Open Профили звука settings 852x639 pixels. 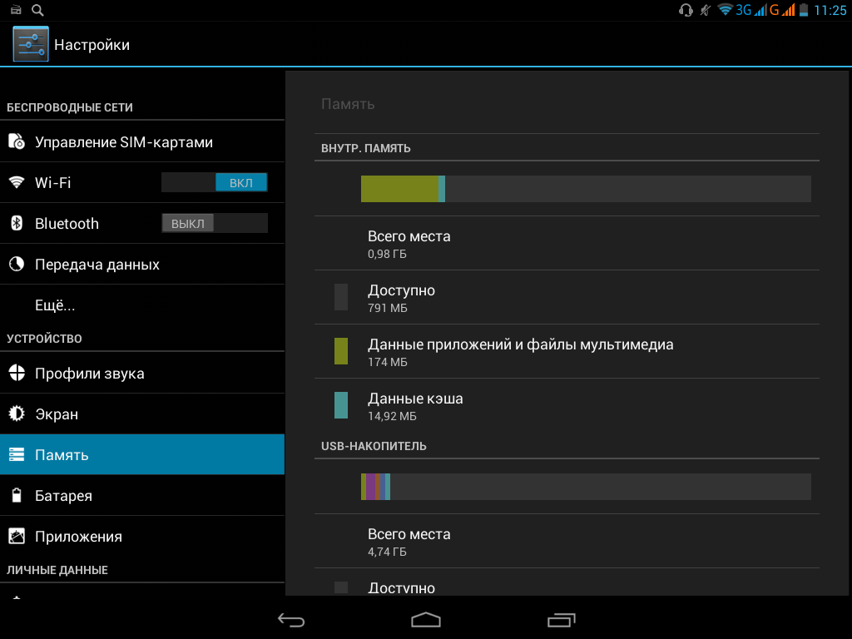(x=142, y=374)
